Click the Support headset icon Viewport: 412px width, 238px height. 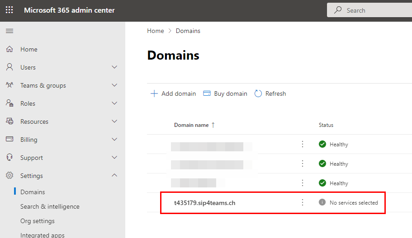pos(9,157)
